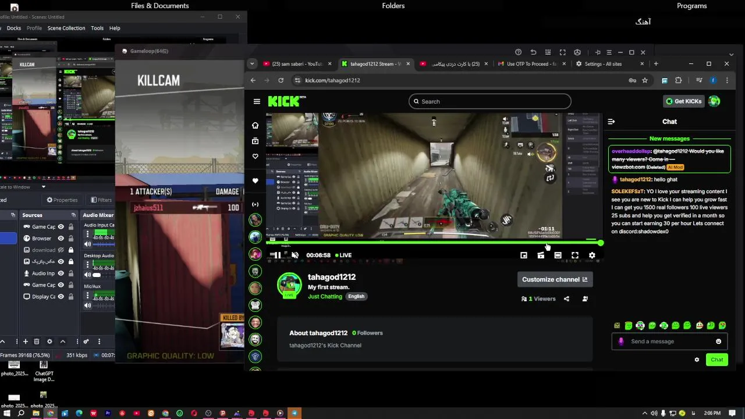Remove selected source with trash icon
The width and height of the screenshot is (745, 419).
pos(37,342)
